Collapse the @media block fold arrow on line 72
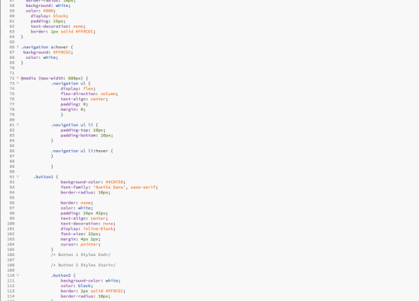Viewport: 419px width, 301px height. (x=18, y=78)
